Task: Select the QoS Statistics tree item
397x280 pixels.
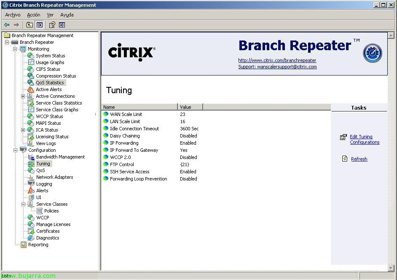Action: 50,83
